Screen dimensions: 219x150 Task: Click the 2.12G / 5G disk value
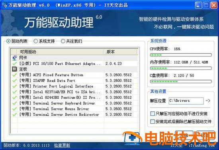pyautogui.click(x=184, y=76)
